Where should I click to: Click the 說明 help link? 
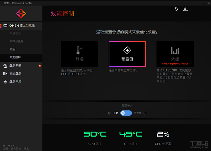pyautogui.click(x=5, y=149)
